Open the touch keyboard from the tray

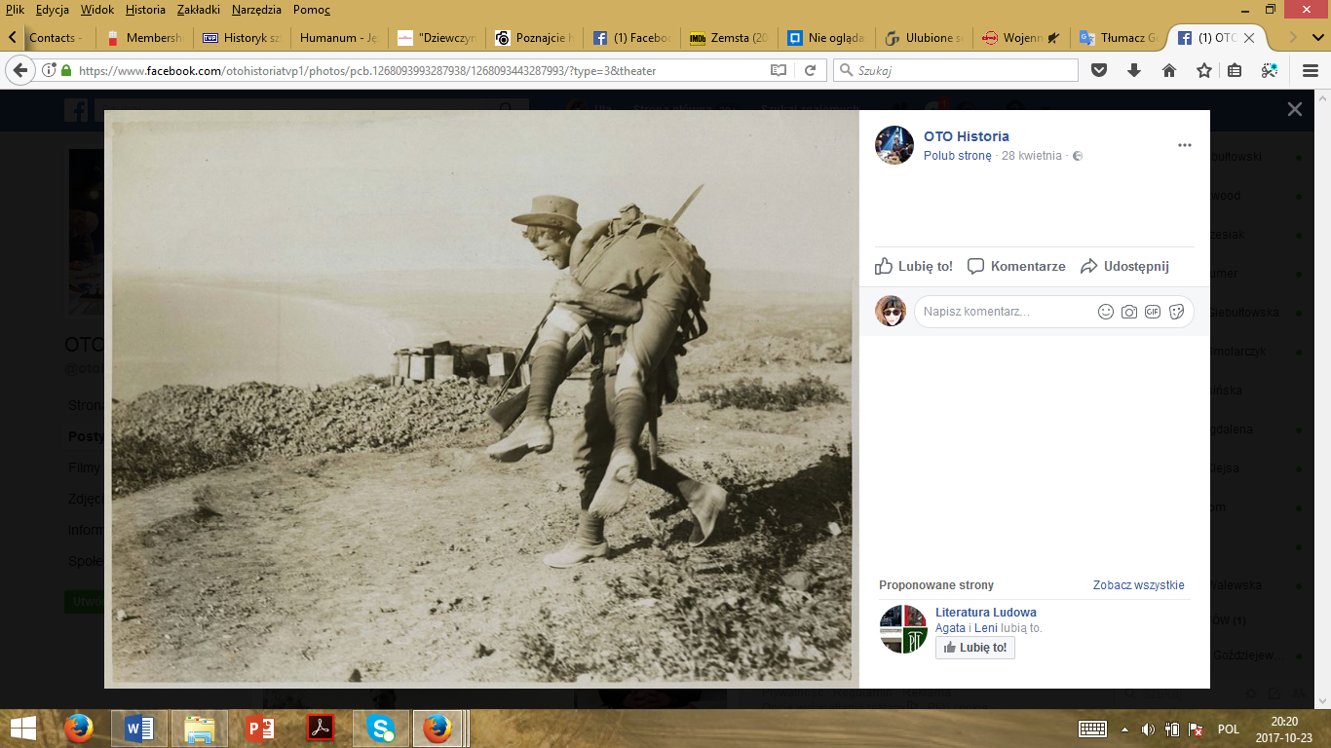coord(1092,729)
